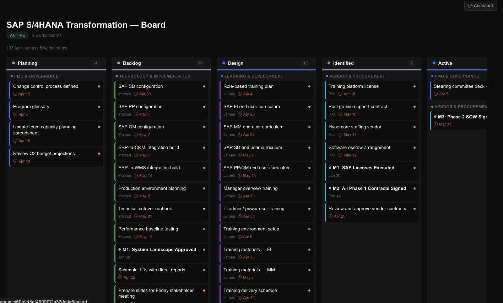Open SAP SD end user curriculum card
Viewport: 503px width, 303px height.
(266, 151)
